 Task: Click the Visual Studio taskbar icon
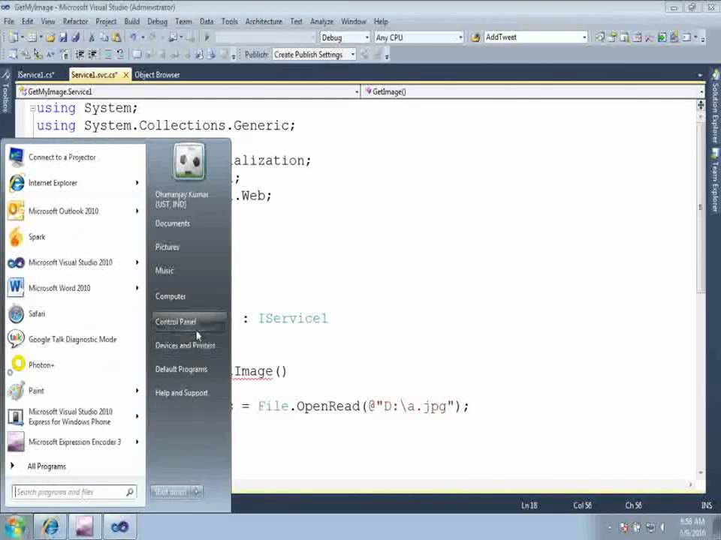click(119, 527)
